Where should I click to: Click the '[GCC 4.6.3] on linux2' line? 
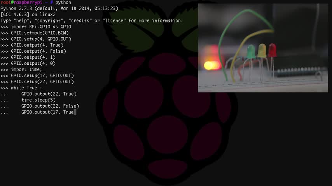coord(28,15)
